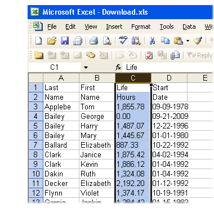Click the Copy icon in the toolbar

click(x=165, y=41)
